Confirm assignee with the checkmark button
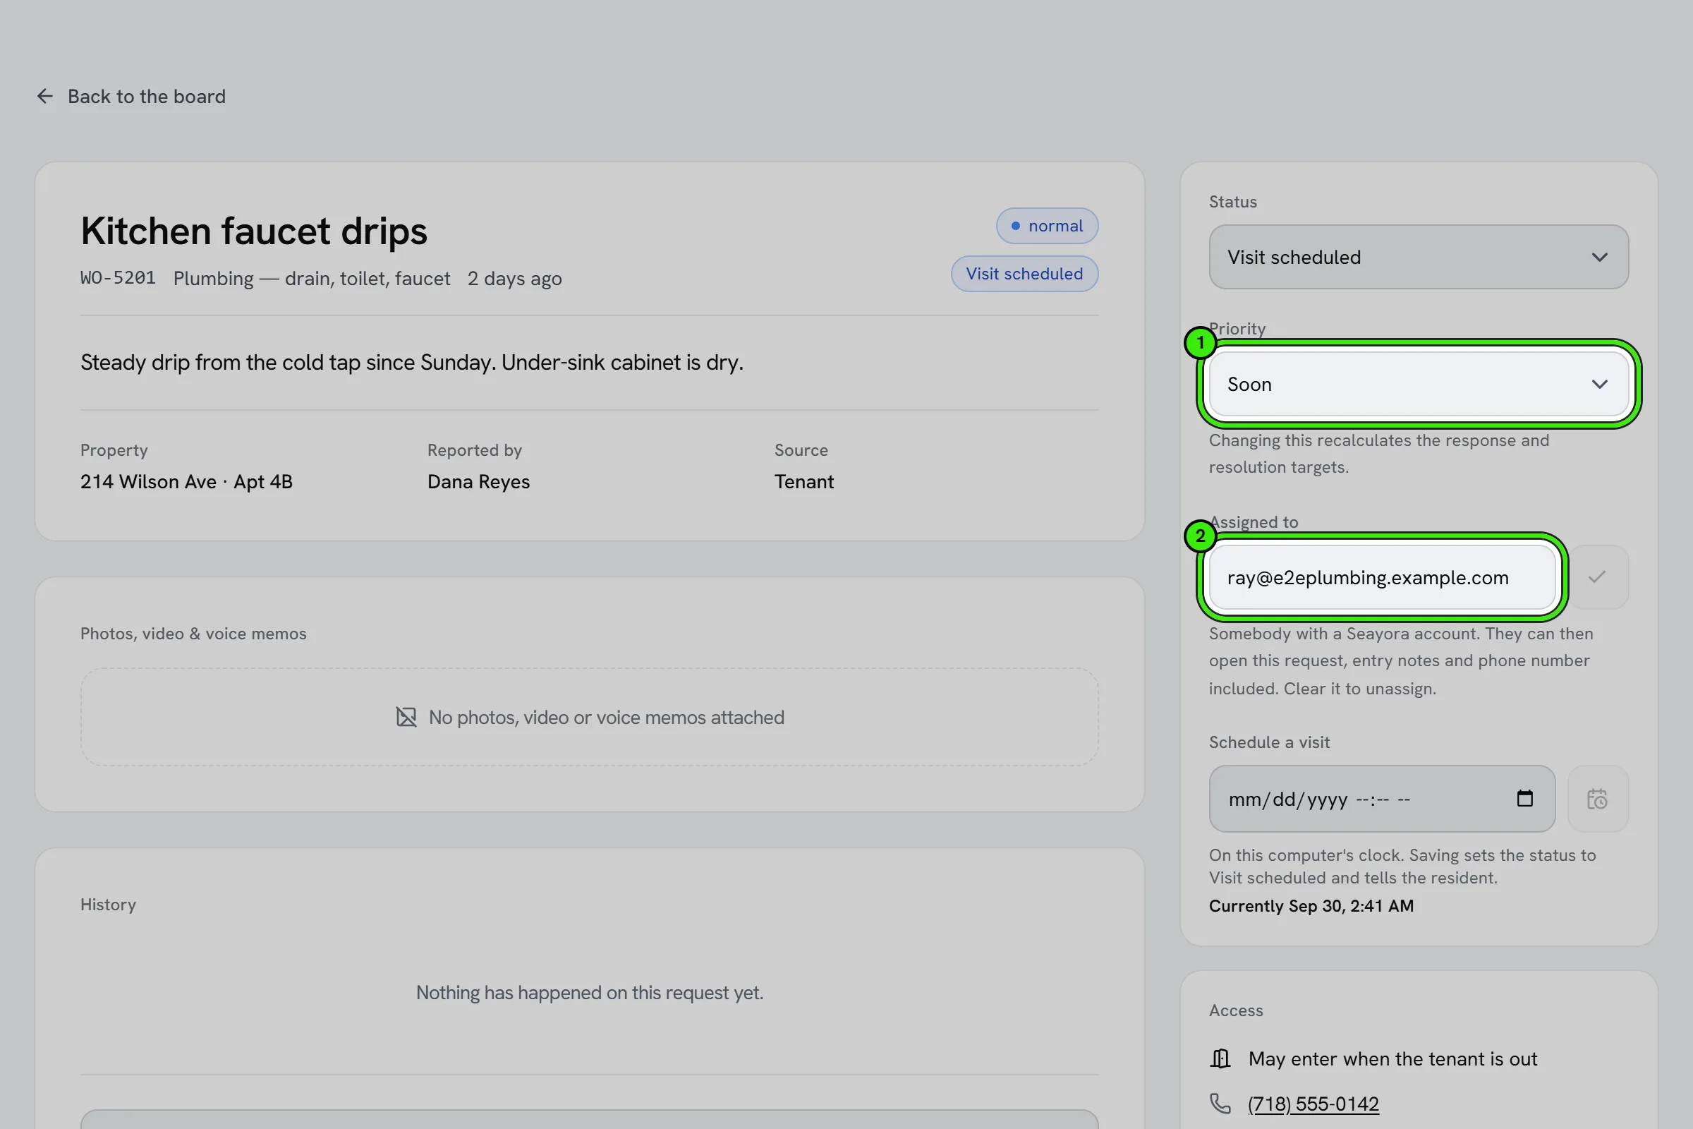 pos(1597,577)
